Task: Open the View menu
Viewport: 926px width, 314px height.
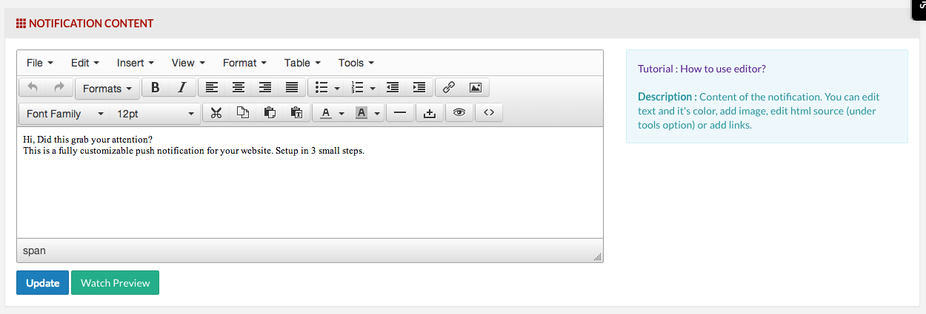Action: pyautogui.click(x=188, y=63)
